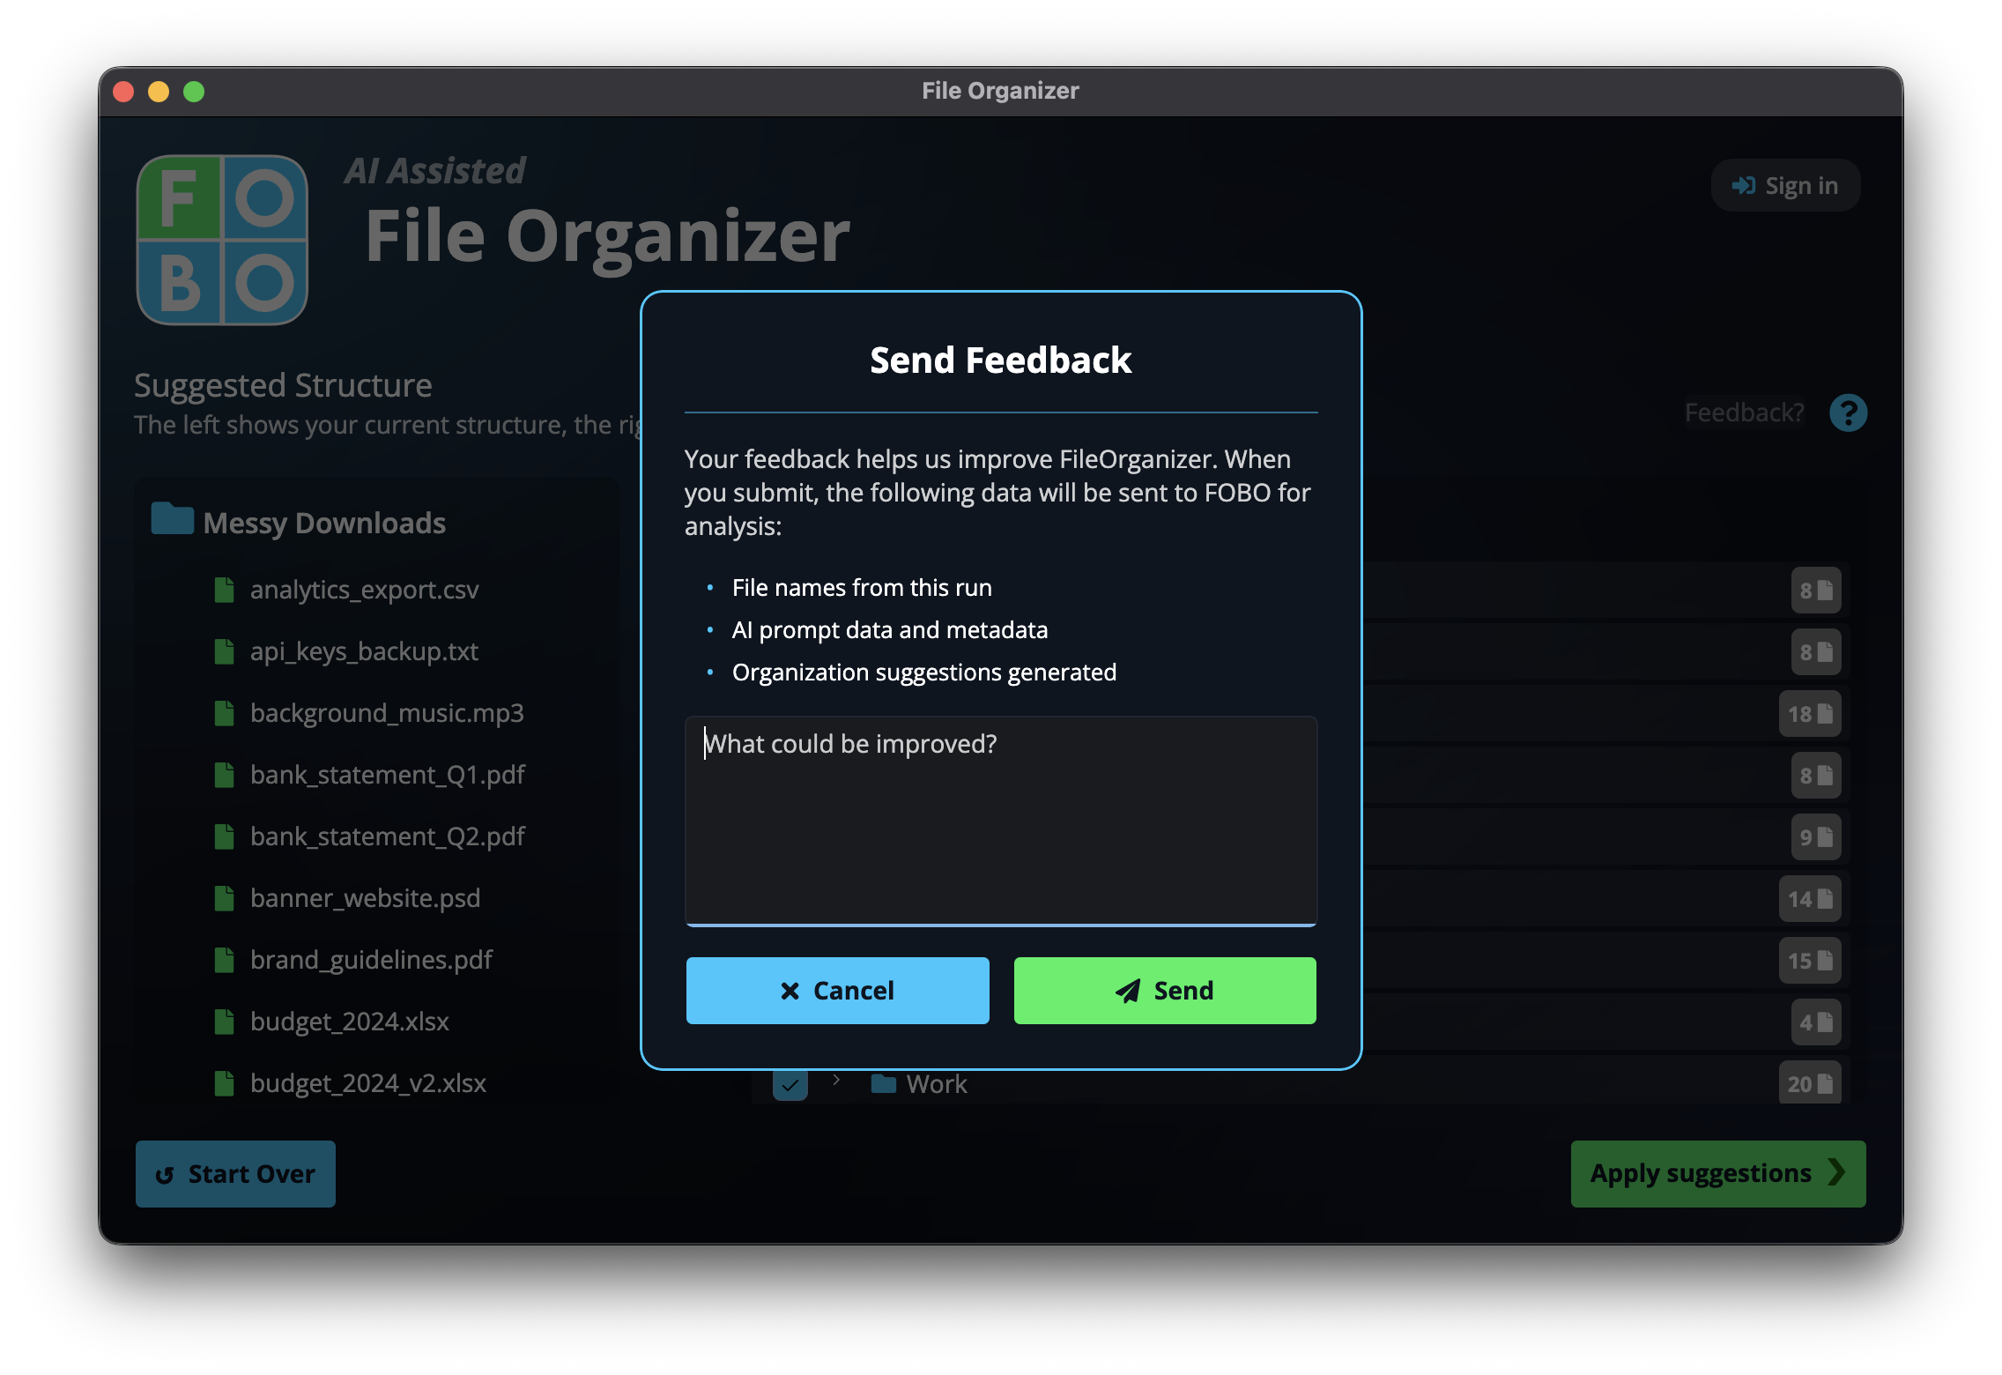The width and height of the screenshot is (2002, 1375).
Task: Expand the Work folder row
Action: pyautogui.click(x=835, y=1083)
